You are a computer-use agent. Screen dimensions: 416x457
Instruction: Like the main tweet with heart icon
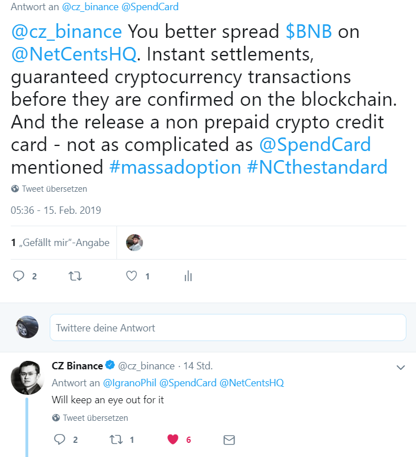[132, 276]
